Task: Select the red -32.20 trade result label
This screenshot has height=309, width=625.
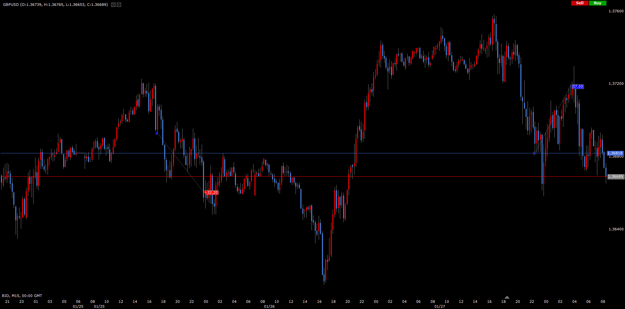Action: [x=212, y=193]
